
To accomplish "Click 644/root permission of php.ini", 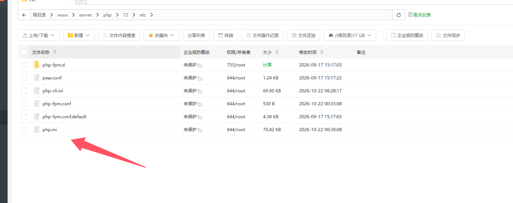I will 236,130.
